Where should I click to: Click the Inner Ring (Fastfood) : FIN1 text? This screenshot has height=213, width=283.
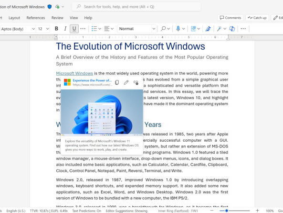click(178, 211)
